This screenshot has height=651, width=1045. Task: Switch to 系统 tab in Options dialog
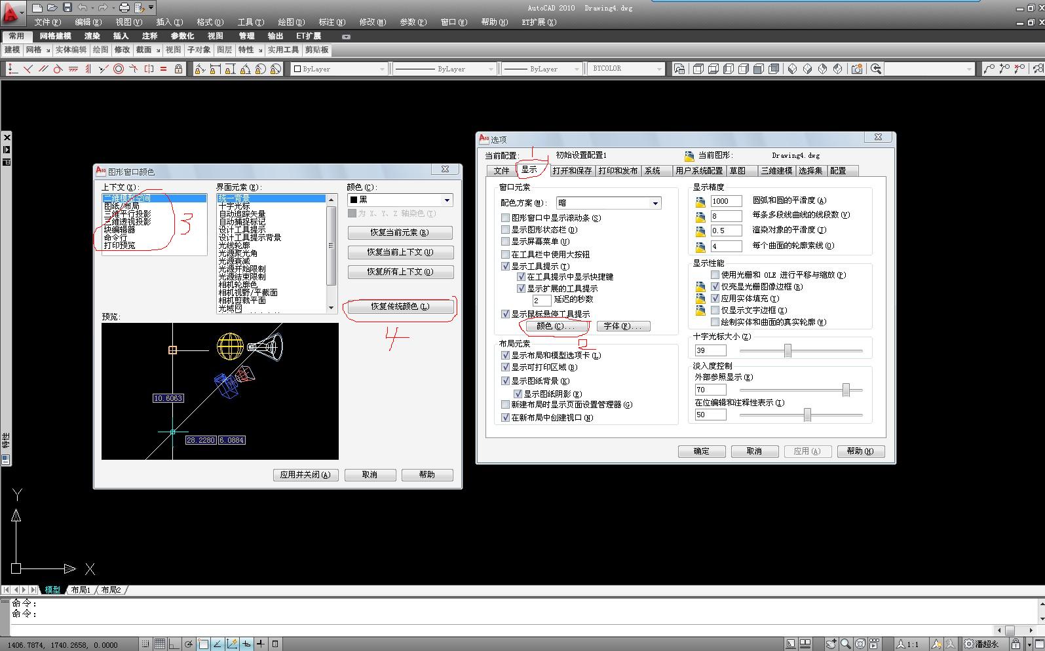coord(653,171)
